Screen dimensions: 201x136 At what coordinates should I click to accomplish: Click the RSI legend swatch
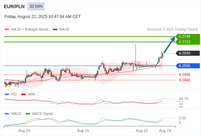7,95
